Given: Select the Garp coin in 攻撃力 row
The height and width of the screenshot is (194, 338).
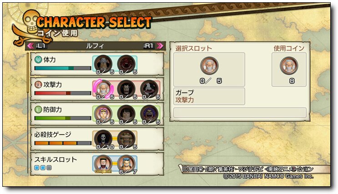Looking at the screenshot, I should [x=103, y=88].
